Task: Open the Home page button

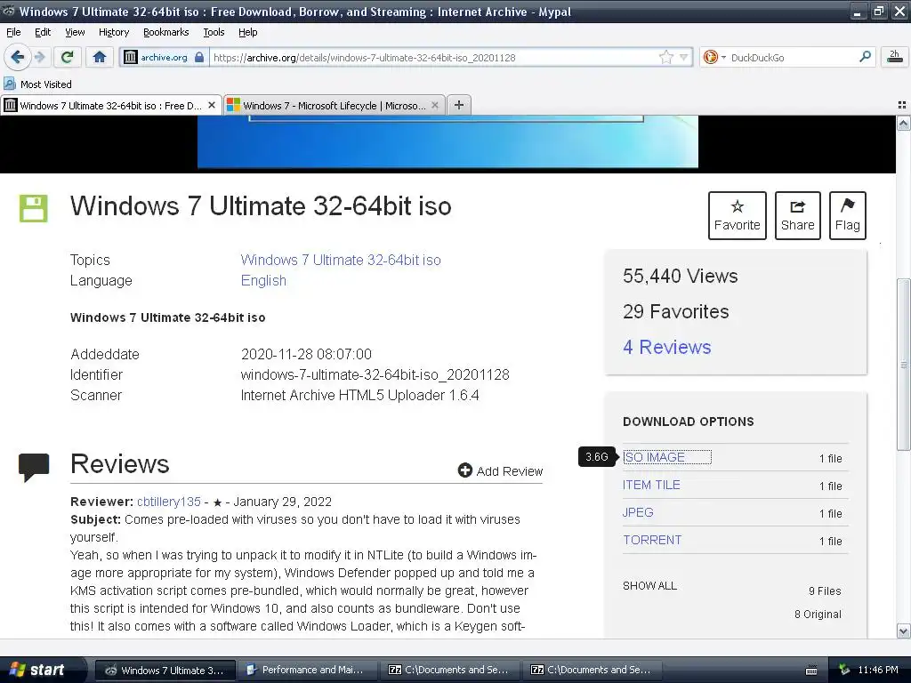Action: pyautogui.click(x=100, y=57)
